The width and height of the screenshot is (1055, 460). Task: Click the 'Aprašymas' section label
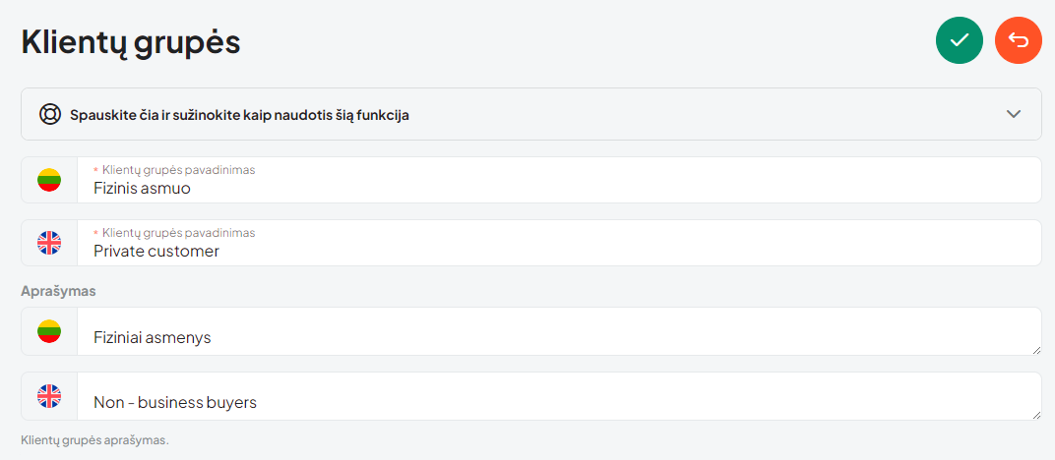click(x=58, y=292)
